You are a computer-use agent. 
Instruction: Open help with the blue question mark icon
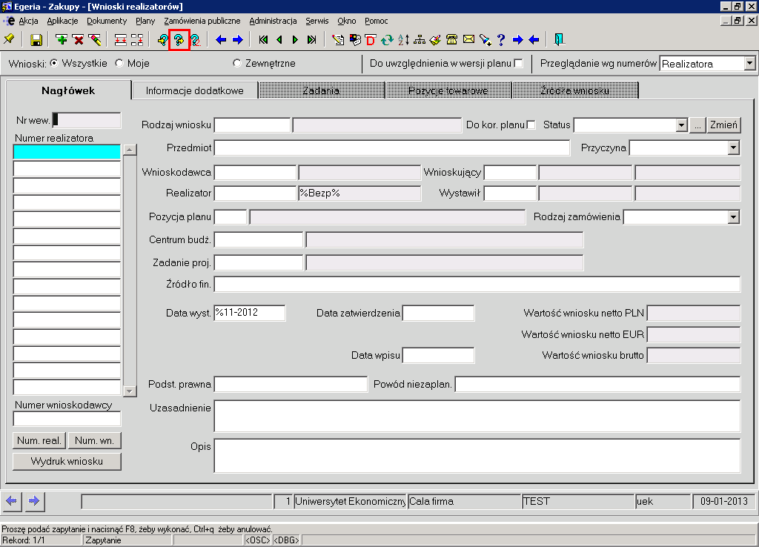coord(501,40)
